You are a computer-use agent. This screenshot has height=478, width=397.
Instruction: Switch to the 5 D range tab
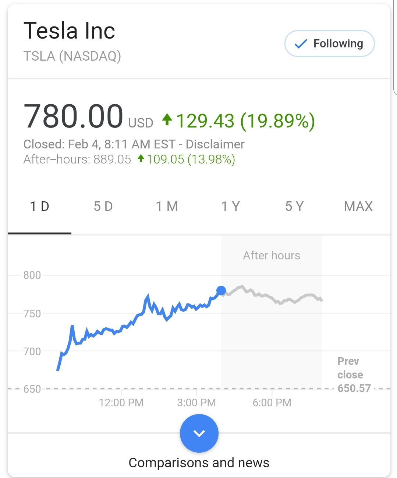[103, 206]
